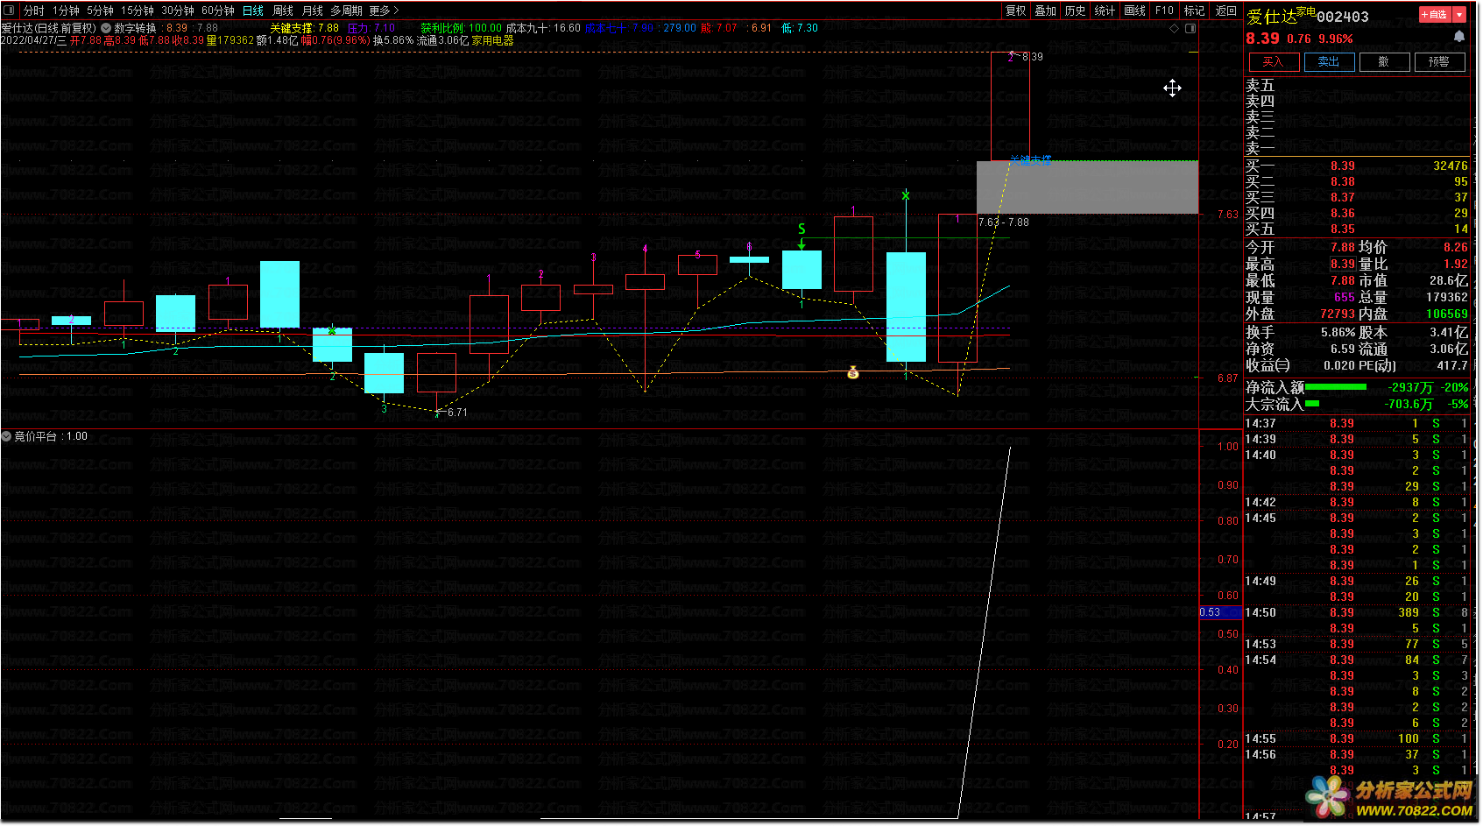This screenshot has width=1483, height=826.
Task: Open the 历史 history button
Action: pos(1076,11)
